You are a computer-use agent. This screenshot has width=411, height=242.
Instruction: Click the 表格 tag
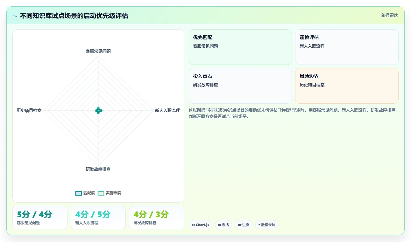pyautogui.click(x=223, y=225)
